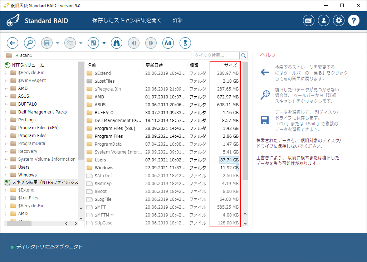Click the help panel back arrow icon
Image resolution: width=367 pixels, height=262 pixels.
pyautogui.click(x=265, y=72)
